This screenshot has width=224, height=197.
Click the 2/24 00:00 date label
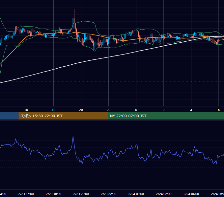click(x=136, y=194)
